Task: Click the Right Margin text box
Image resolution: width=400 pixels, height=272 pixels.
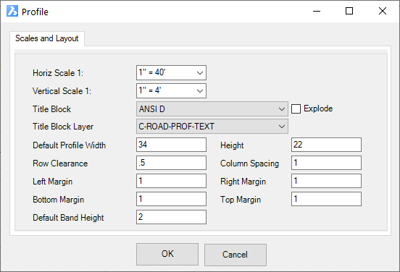Action: [326, 181]
